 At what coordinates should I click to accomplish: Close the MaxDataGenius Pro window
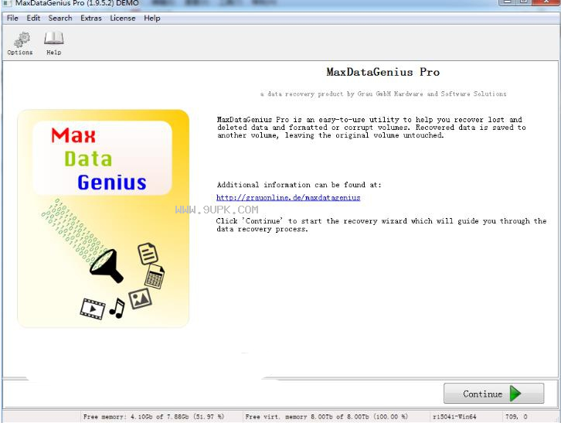coord(547,2)
